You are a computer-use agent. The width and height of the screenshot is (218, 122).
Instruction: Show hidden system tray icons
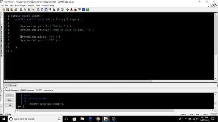pos(186,119)
